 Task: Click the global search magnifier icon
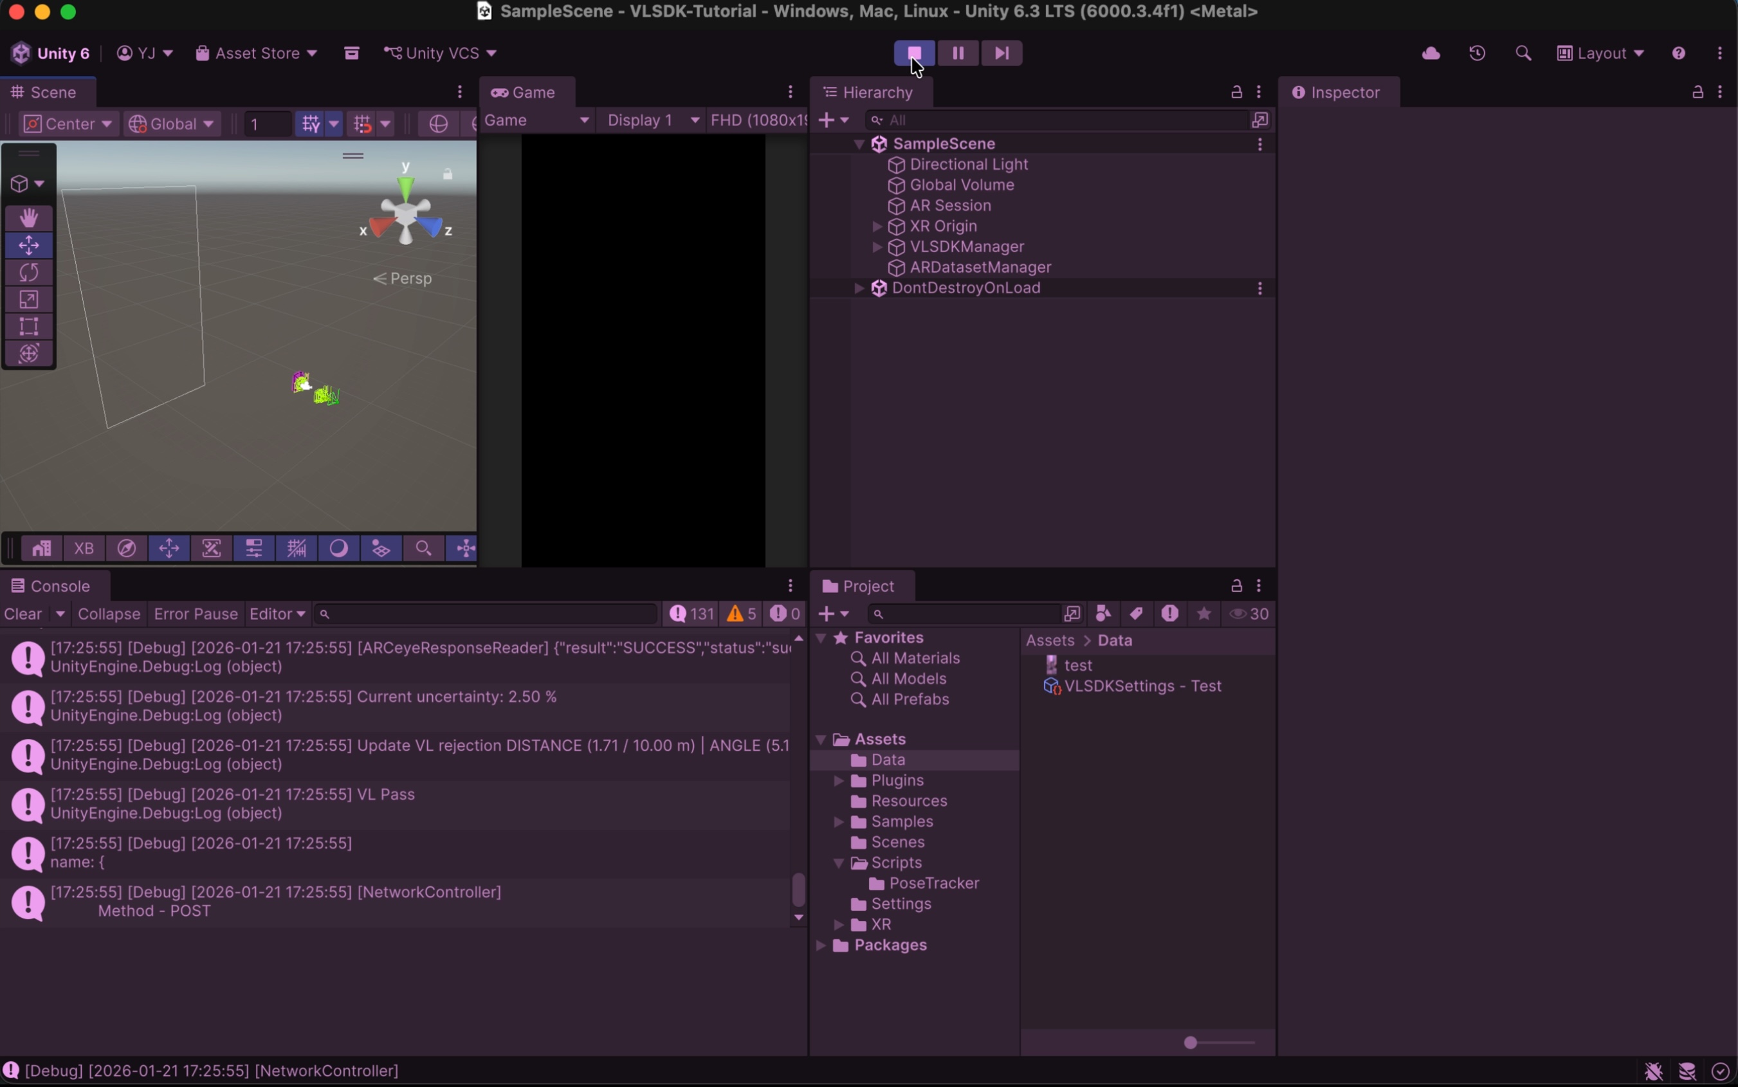pyautogui.click(x=1523, y=53)
